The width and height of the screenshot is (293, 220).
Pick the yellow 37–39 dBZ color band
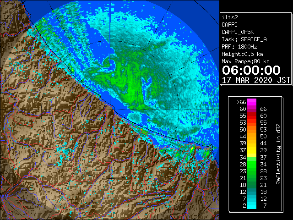point(252,150)
